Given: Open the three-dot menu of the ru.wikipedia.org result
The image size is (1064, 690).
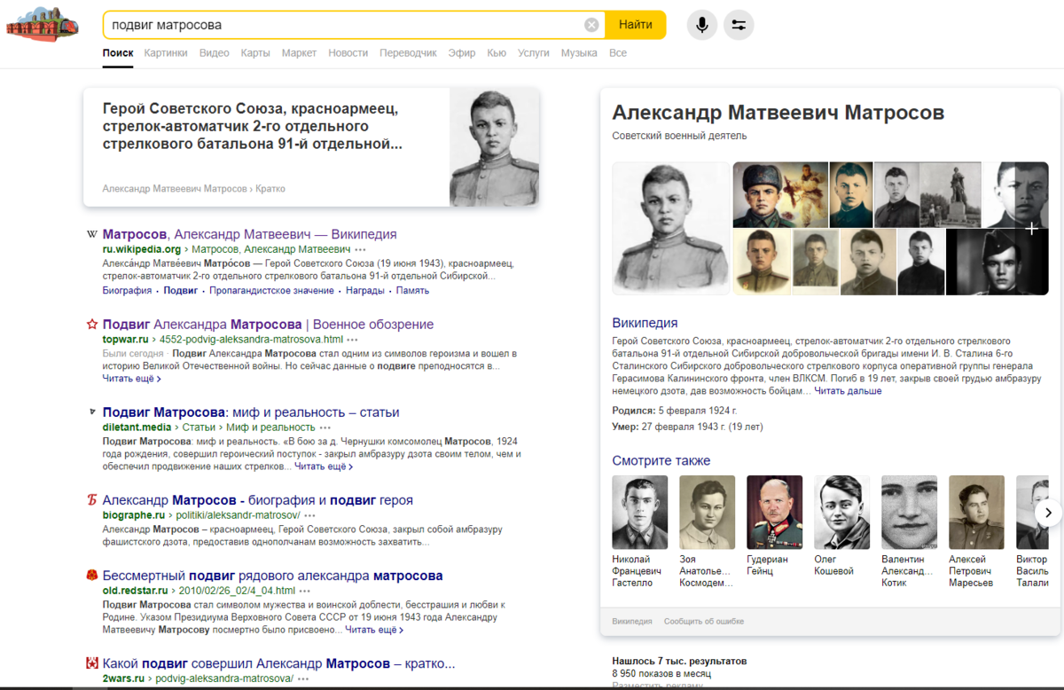Looking at the screenshot, I should 360,250.
